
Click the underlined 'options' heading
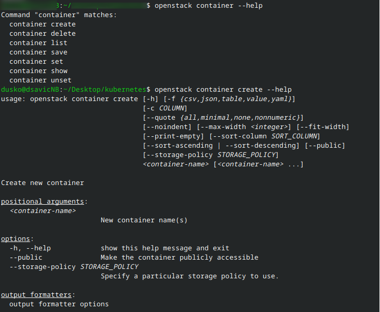[16, 239]
